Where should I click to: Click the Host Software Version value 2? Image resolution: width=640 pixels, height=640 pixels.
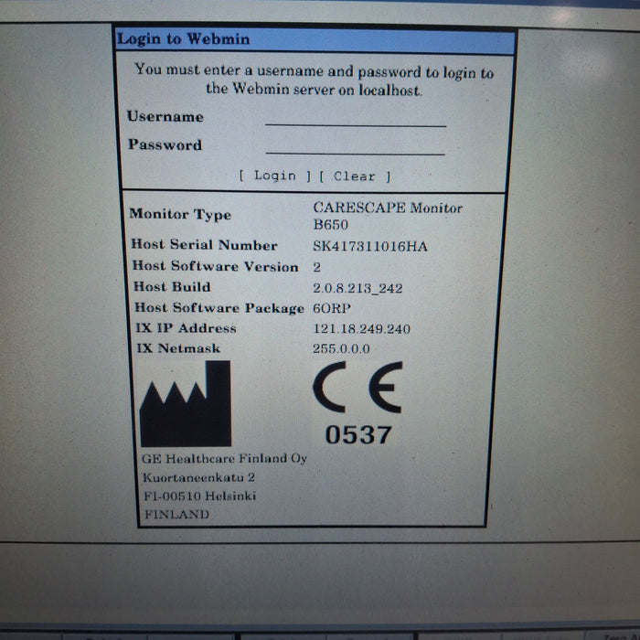coord(317,267)
